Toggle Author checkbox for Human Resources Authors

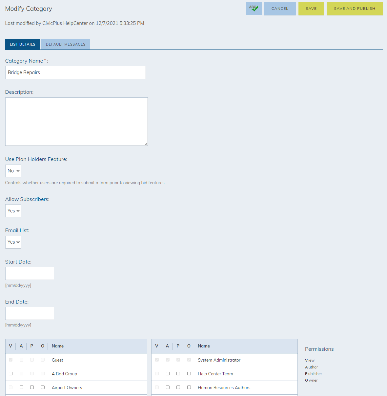[x=168, y=387]
